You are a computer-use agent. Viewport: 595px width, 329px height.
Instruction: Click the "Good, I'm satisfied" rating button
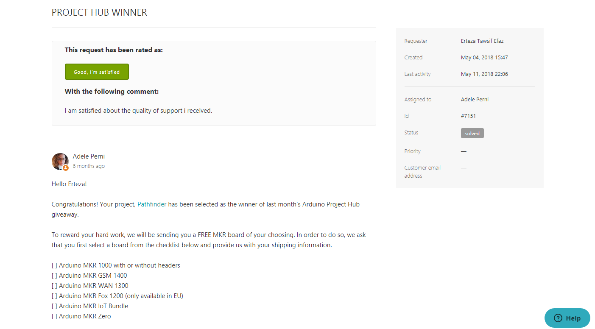click(x=97, y=72)
